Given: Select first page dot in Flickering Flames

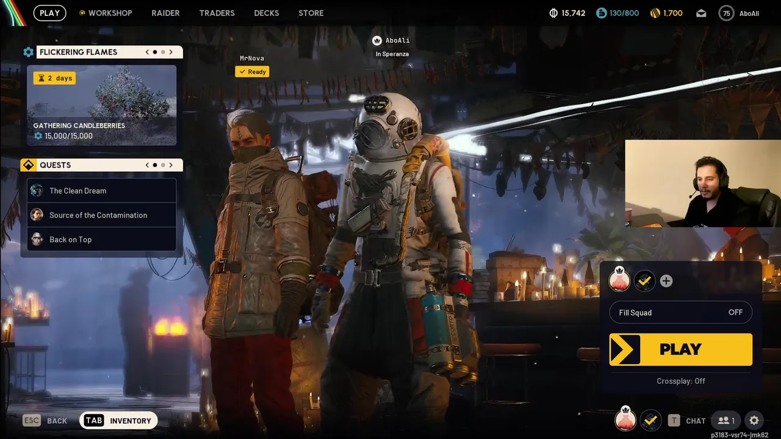Looking at the screenshot, I should 155,52.
